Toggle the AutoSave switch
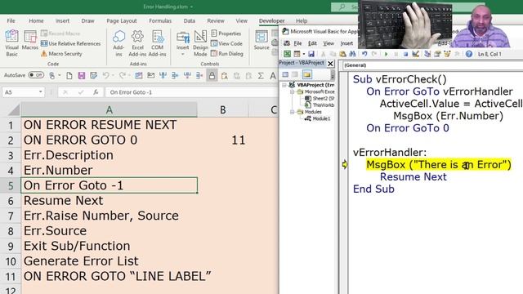Image resolution: width=523 pixels, height=294 pixels. pyautogui.click(x=36, y=75)
